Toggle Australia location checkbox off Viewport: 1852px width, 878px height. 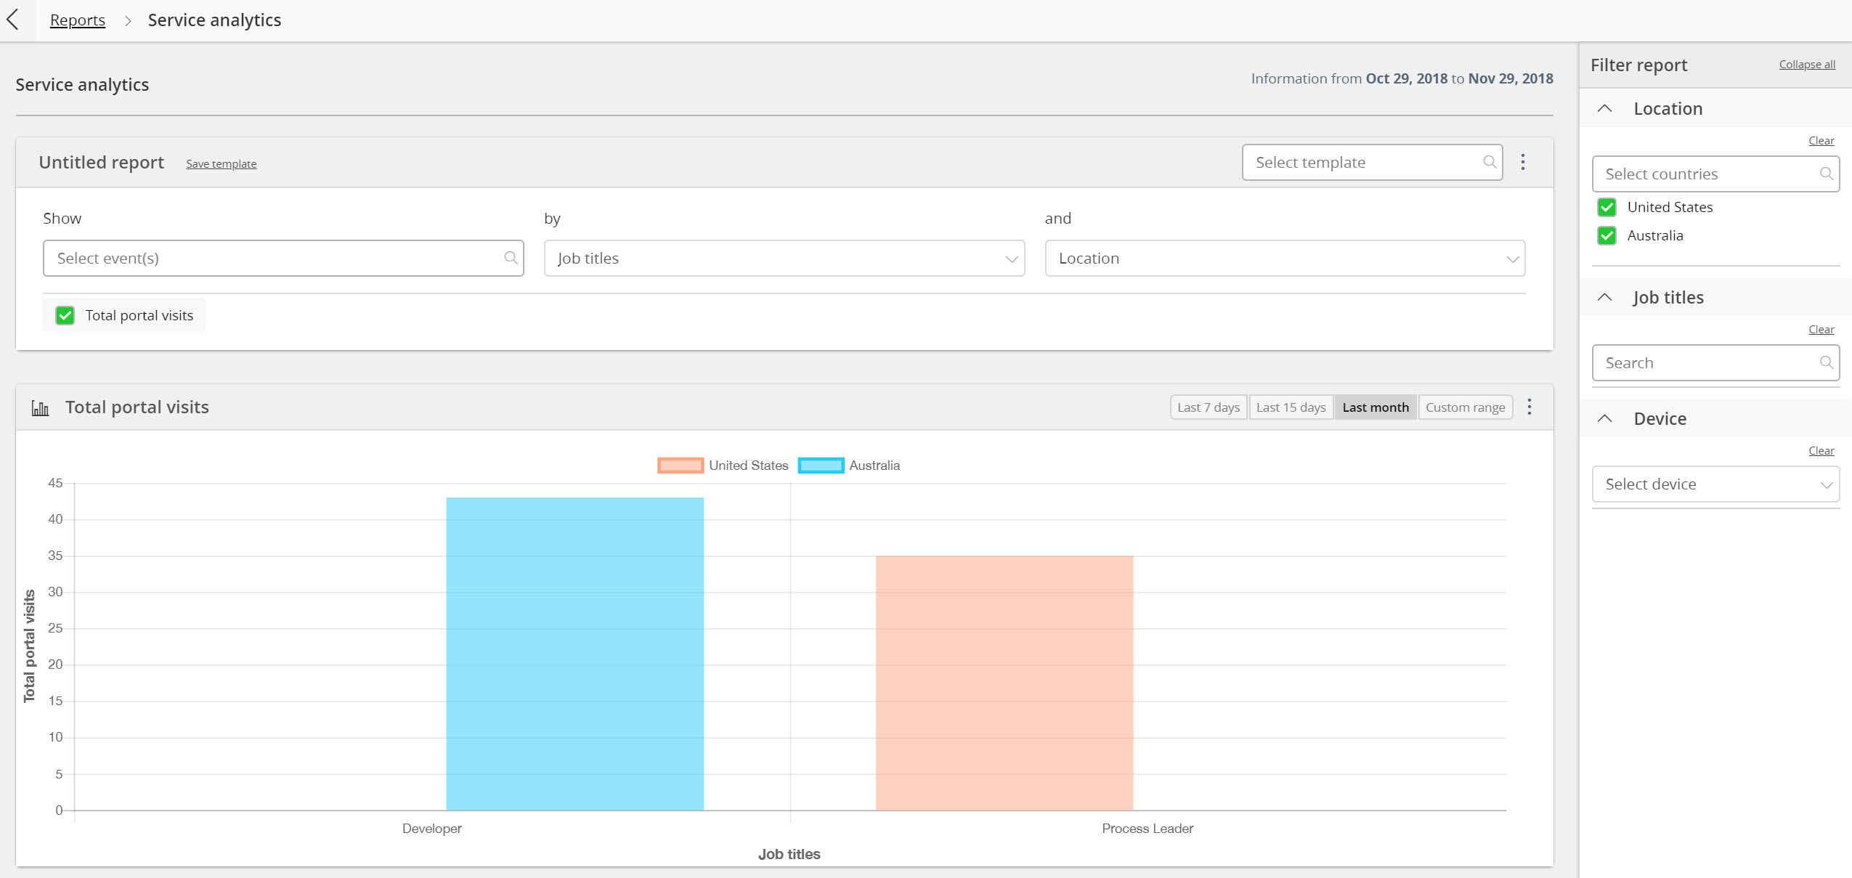tap(1607, 235)
